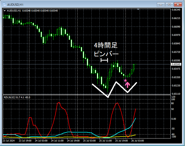The image size is (185, 146).
Task: Click the indicator scale value 120
Action: point(173,97)
